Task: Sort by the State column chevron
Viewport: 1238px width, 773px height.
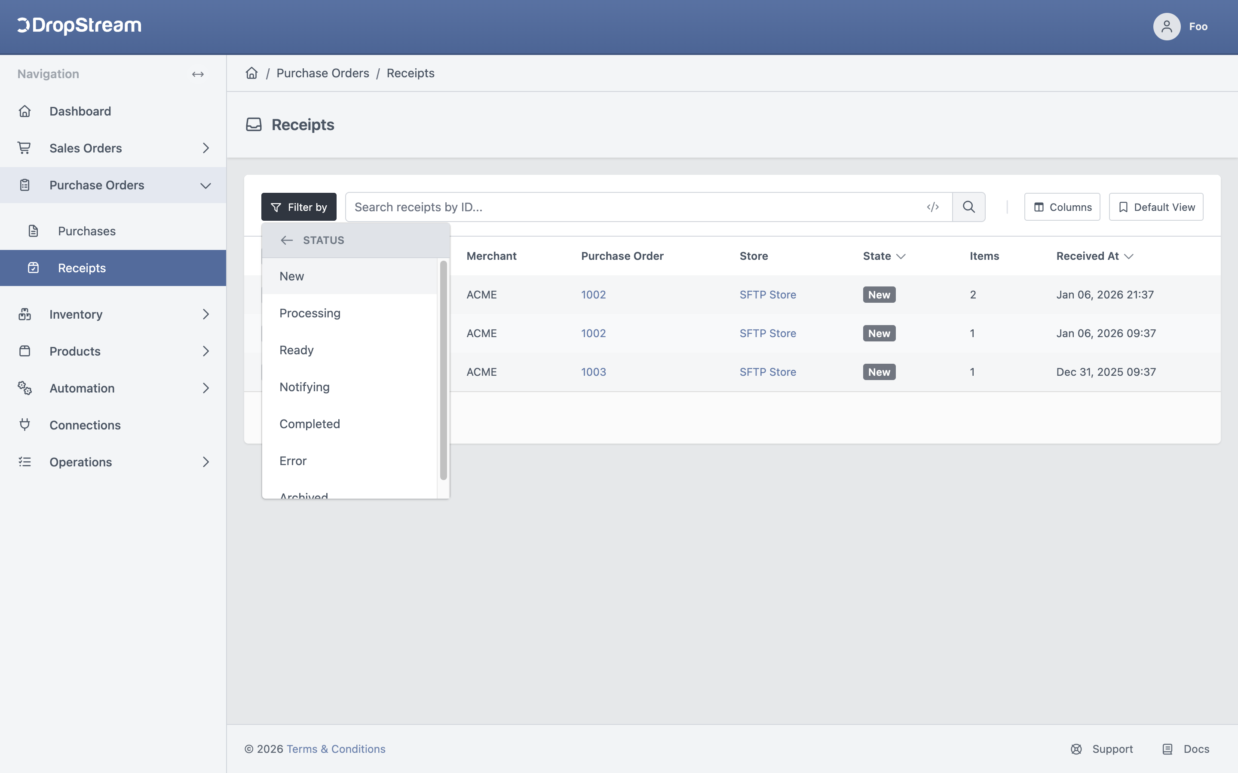Action: (x=901, y=256)
